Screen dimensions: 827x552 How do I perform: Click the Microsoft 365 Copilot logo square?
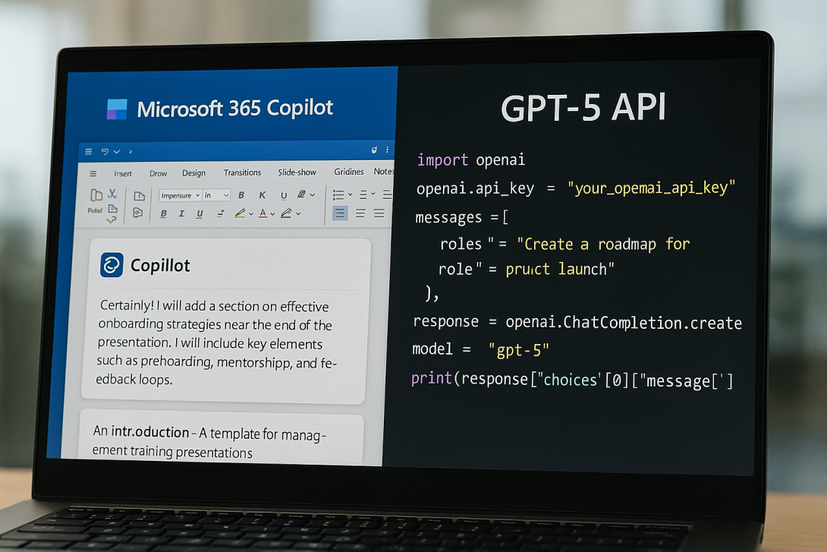point(117,109)
